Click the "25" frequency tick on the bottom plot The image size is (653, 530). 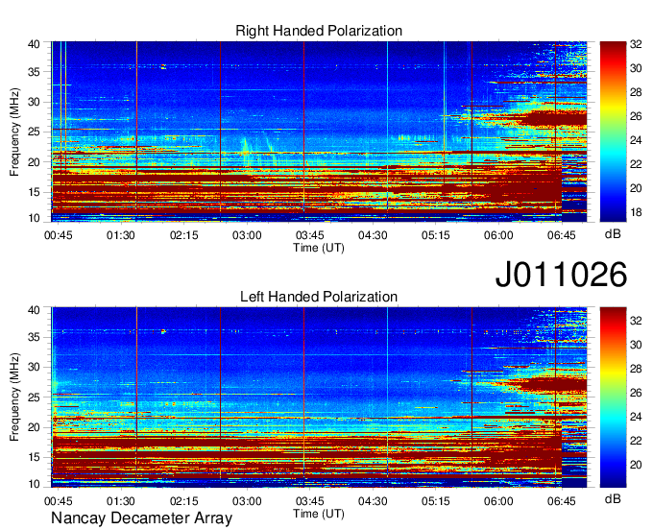point(34,397)
